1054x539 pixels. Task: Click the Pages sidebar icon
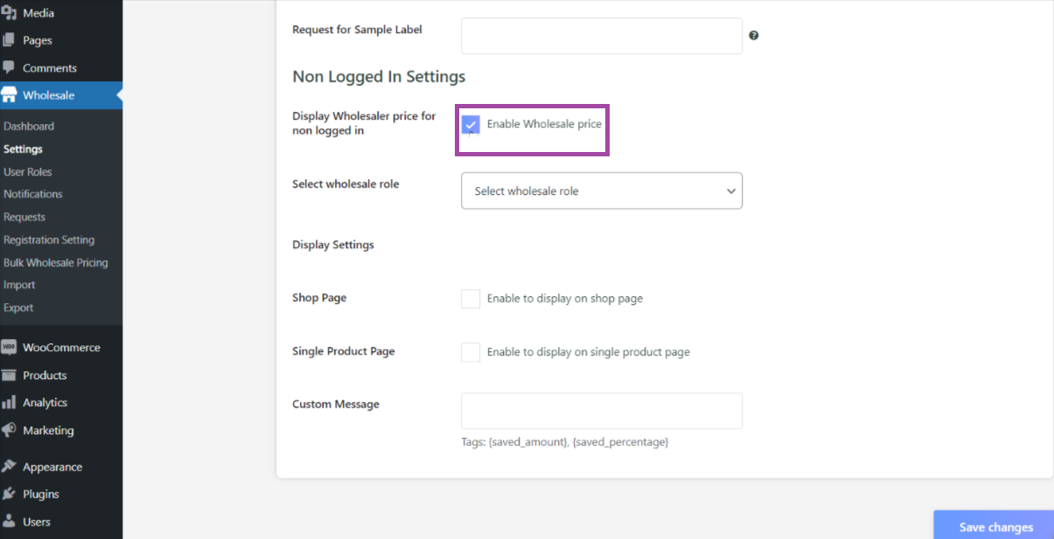tap(9, 40)
